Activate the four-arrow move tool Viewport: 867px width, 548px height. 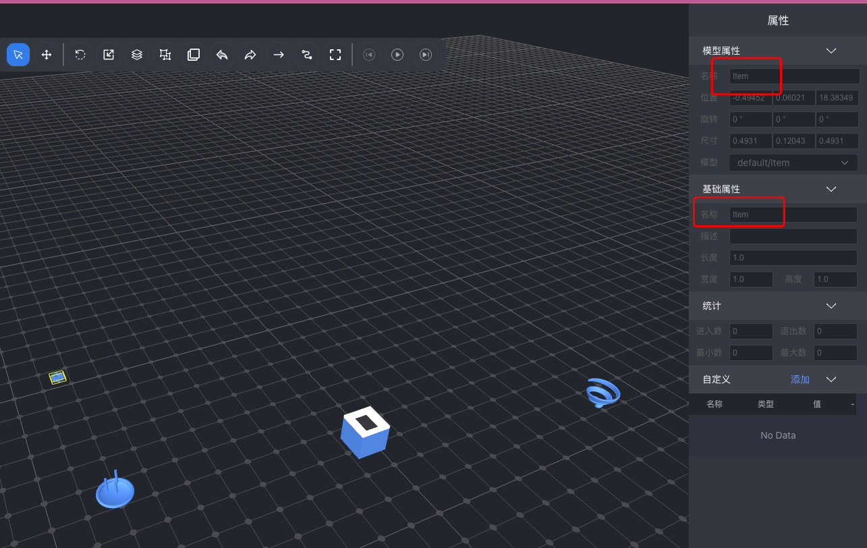click(x=47, y=55)
